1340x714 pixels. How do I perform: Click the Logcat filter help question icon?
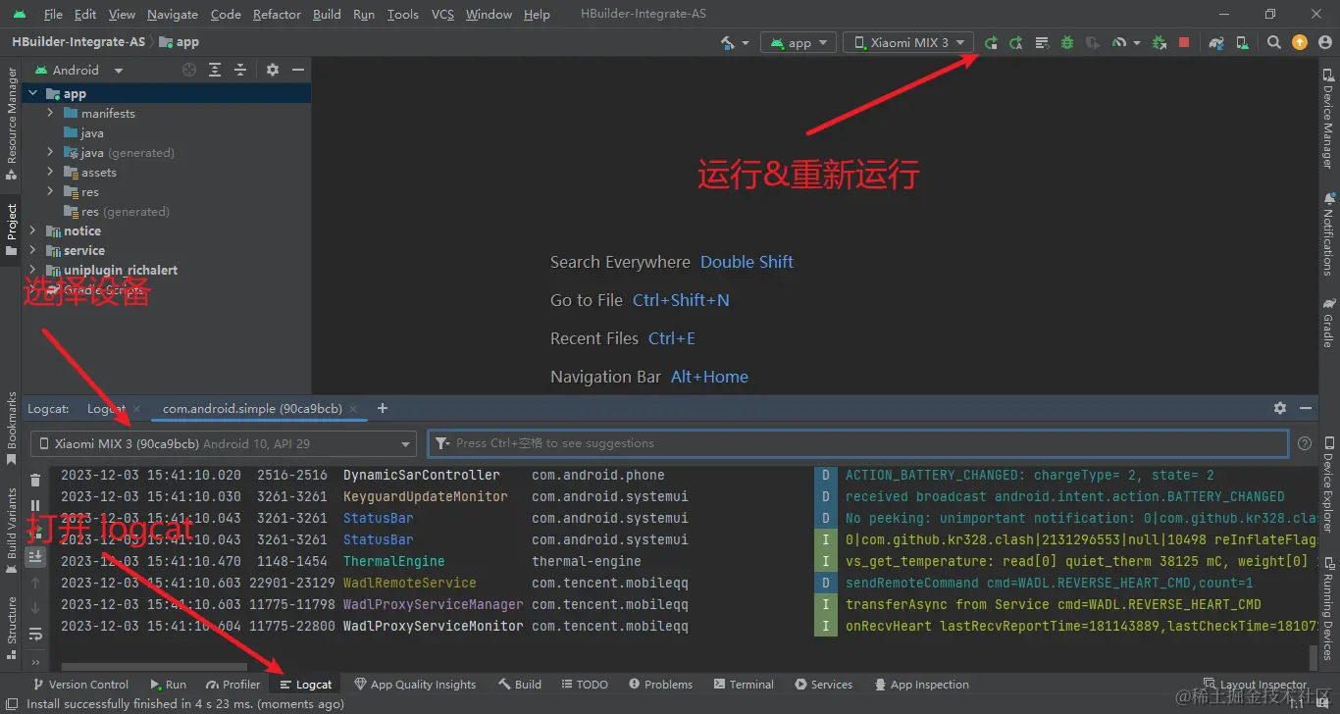(1305, 443)
